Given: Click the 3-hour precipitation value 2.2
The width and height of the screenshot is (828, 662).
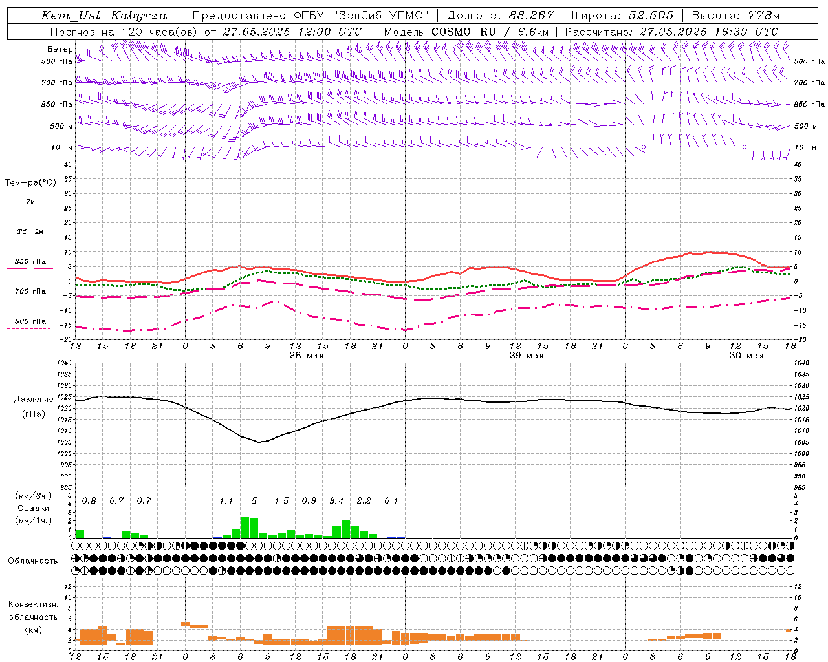Looking at the screenshot, I should [364, 501].
